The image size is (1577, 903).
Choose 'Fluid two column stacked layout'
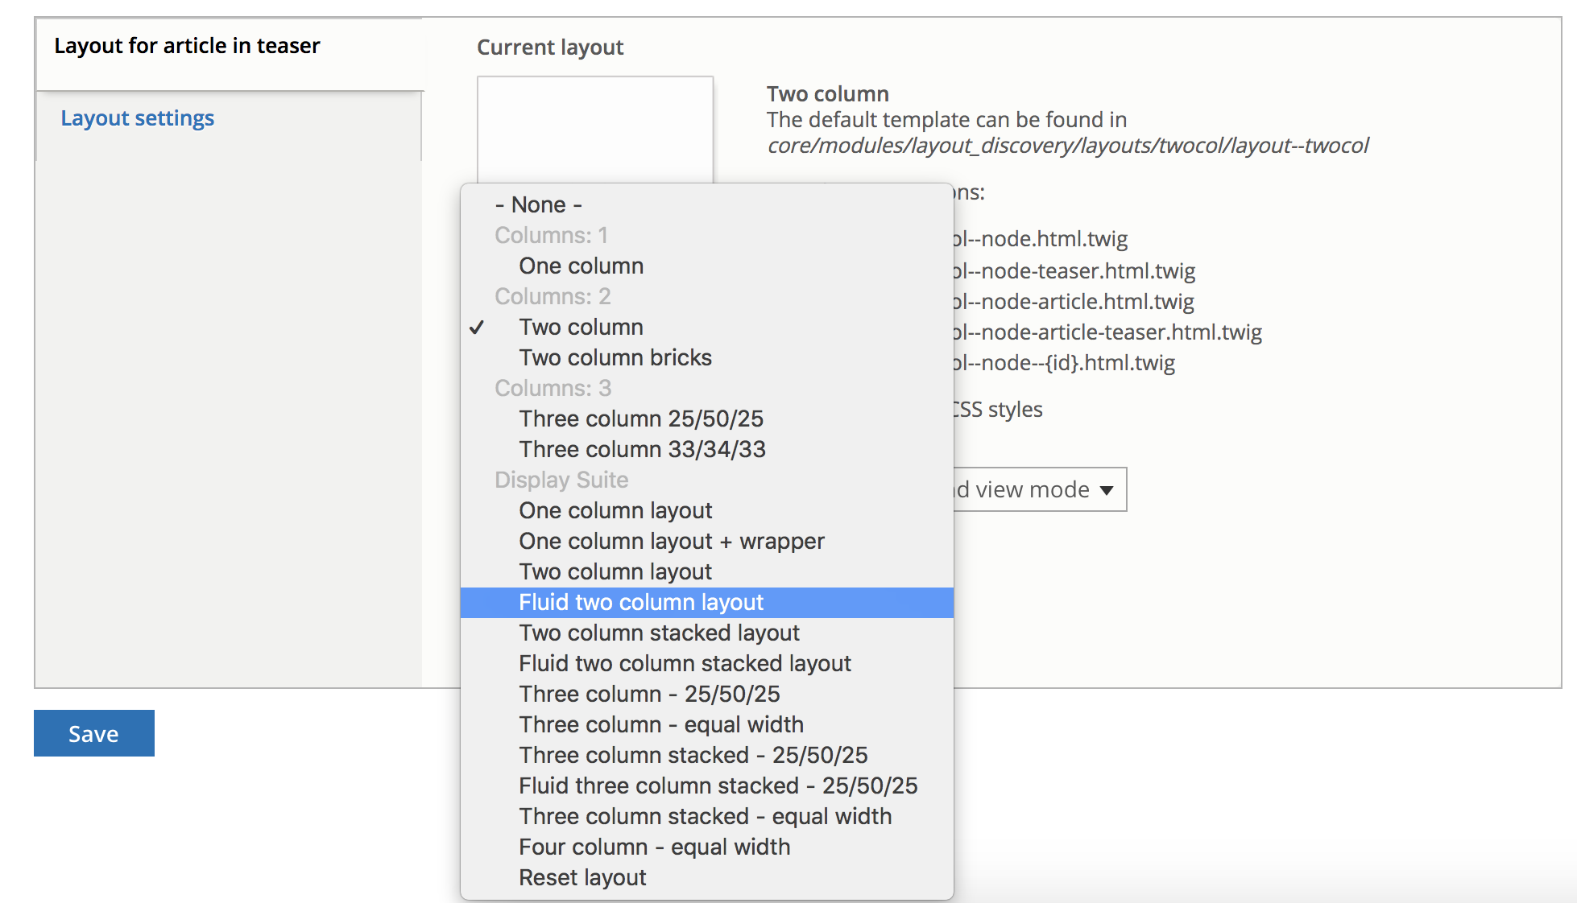click(685, 664)
